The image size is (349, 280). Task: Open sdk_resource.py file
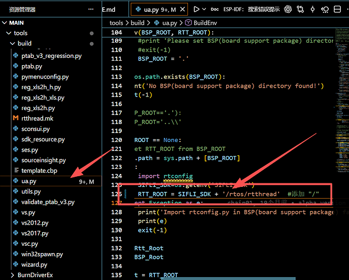(x=43, y=139)
